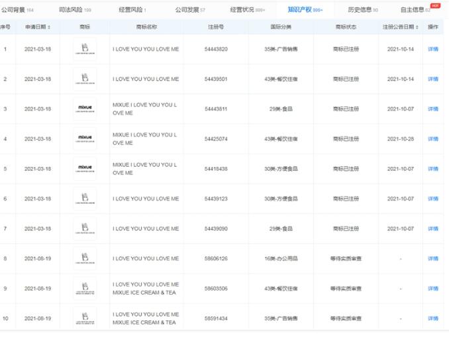Click trademark logo image in row 1
Viewport: 449px width, 339px height.
pyautogui.click(x=85, y=49)
